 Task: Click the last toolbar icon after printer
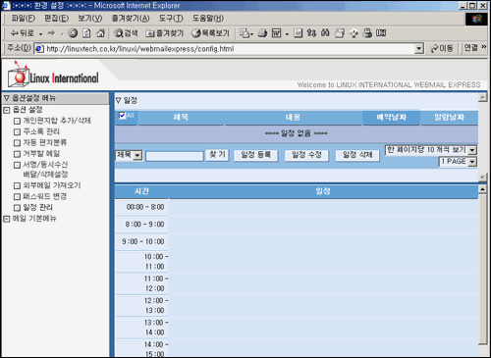click(381, 33)
